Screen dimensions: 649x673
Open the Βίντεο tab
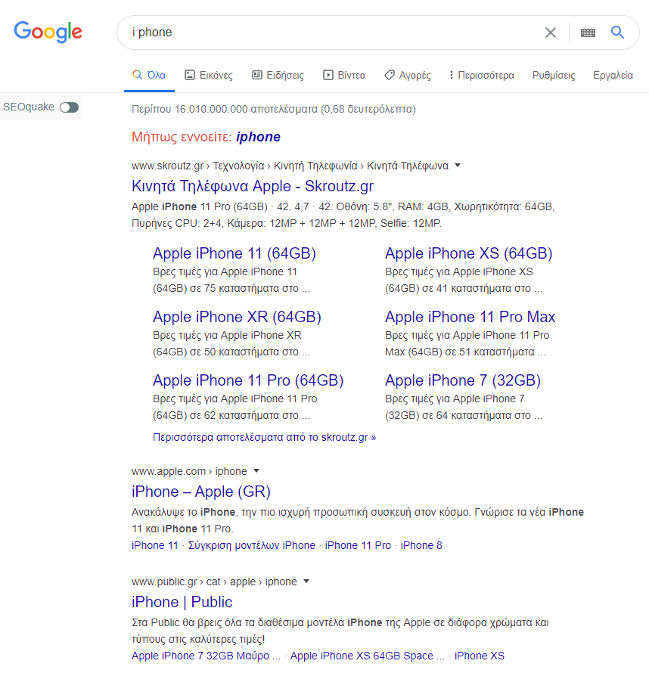[344, 75]
